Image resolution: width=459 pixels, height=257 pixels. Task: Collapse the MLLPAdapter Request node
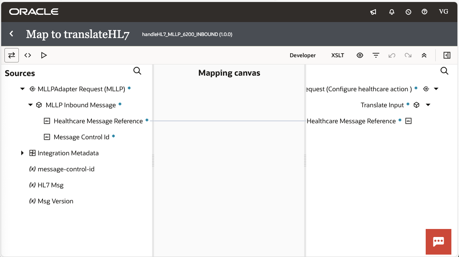coord(22,89)
